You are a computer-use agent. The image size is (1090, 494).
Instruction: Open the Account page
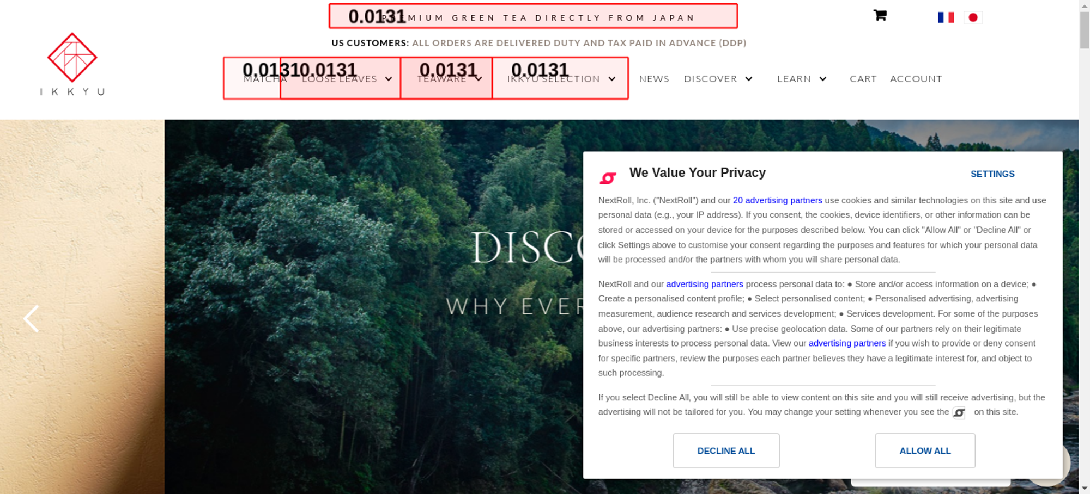click(916, 79)
